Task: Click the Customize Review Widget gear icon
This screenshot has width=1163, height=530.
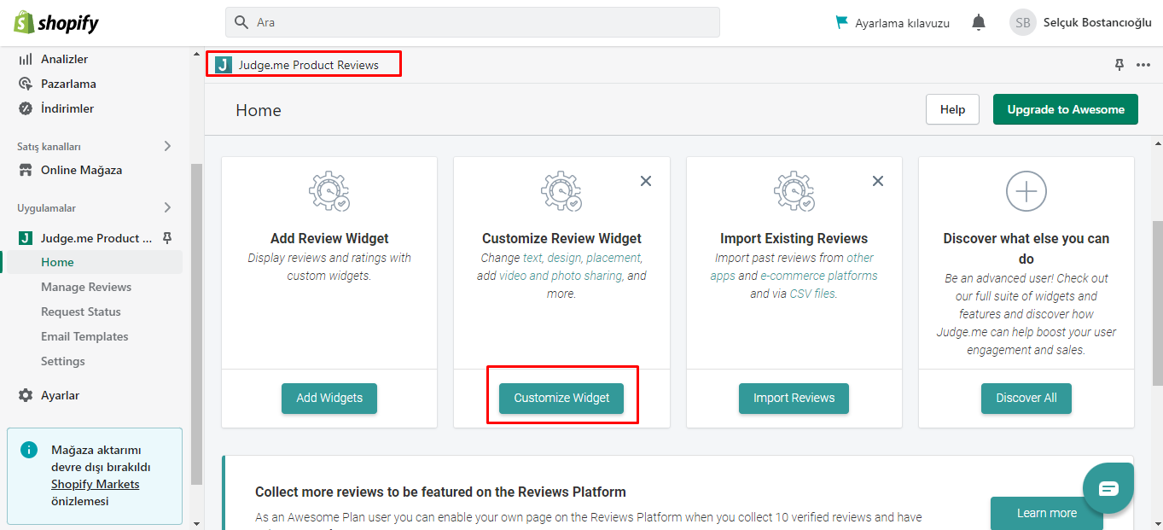Action: pyautogui.click(x=561, y=191)
